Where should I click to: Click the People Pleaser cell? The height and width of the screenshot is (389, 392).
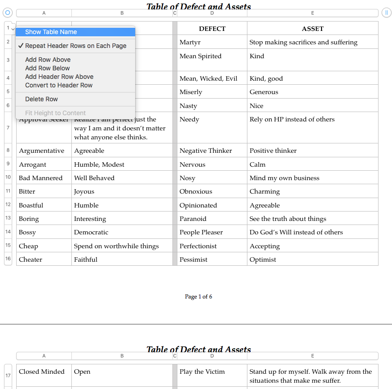click(x=212, y=232)
